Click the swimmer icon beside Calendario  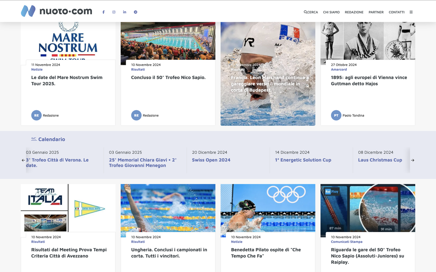coord(34,139)
